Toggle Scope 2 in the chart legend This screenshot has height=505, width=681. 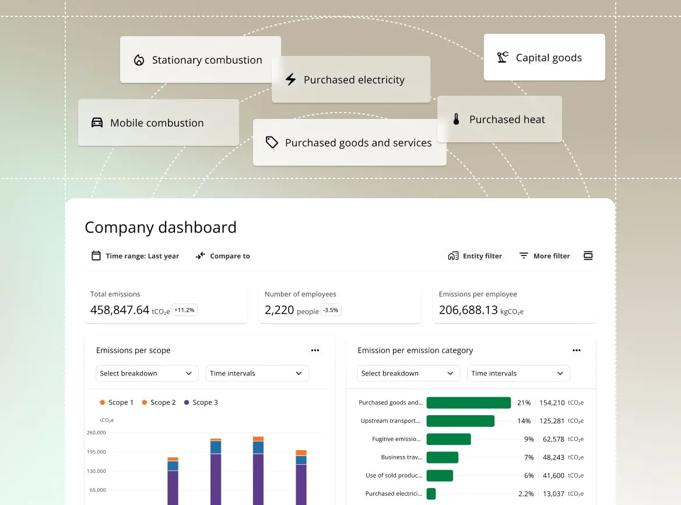pyautogui.click(x=159, y=402)
